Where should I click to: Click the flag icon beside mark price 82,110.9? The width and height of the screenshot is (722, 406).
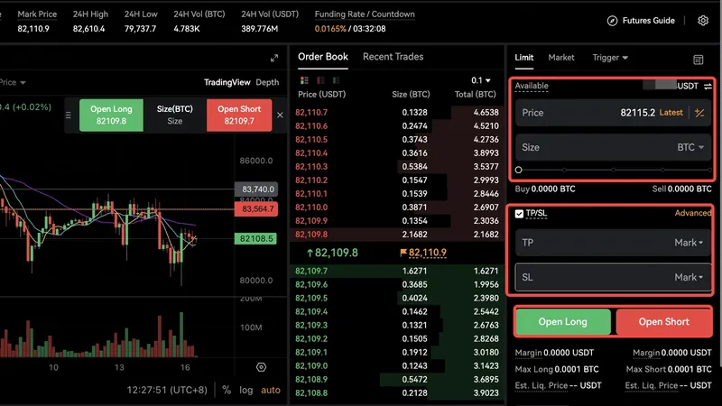click(x=403, y=253)
